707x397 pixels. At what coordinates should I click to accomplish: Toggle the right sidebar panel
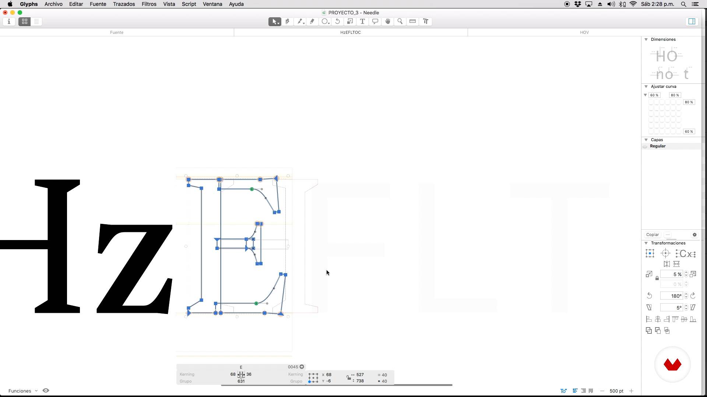[x=692, y=22]
